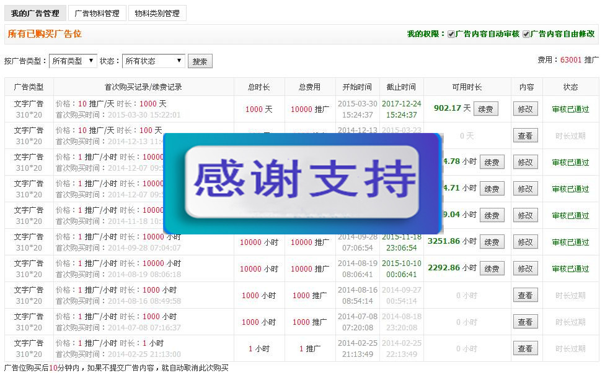This screenshot has width=605, height=373.
Task: Open the 所有状态 status dropdown
Action: tap(153, 61)
